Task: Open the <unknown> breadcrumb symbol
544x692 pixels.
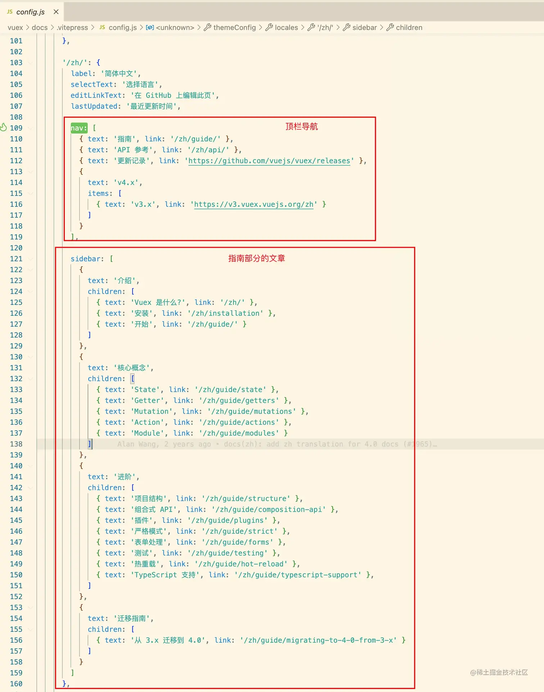Action: pos(175,27)
